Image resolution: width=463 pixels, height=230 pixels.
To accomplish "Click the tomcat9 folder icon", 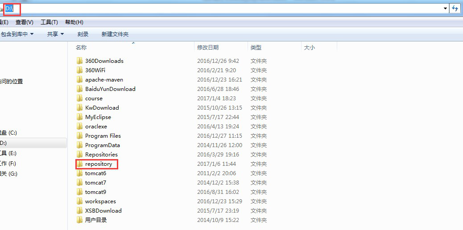I will (x=80, y=192).
